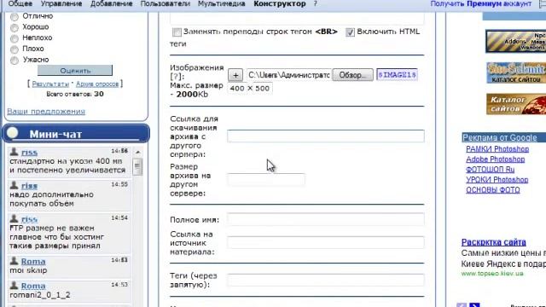Click the source link input field
Screen dimensions: 546x307
pos(326,242)
